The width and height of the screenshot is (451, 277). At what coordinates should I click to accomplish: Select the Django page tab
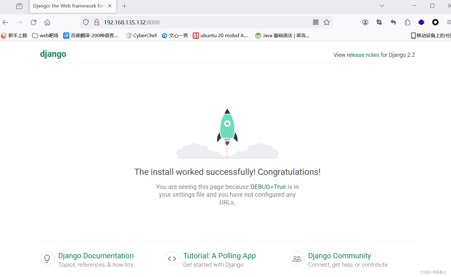73,6
